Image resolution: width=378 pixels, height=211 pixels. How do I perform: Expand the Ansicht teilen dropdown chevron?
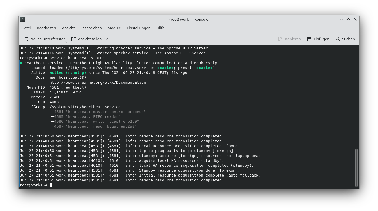(x=106, y=39)
